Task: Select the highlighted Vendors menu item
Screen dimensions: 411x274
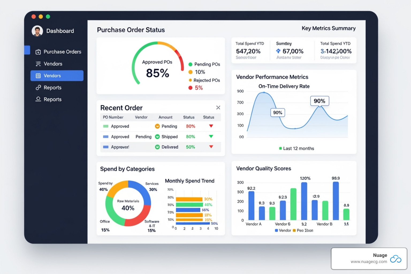Action: click(57, 76)
